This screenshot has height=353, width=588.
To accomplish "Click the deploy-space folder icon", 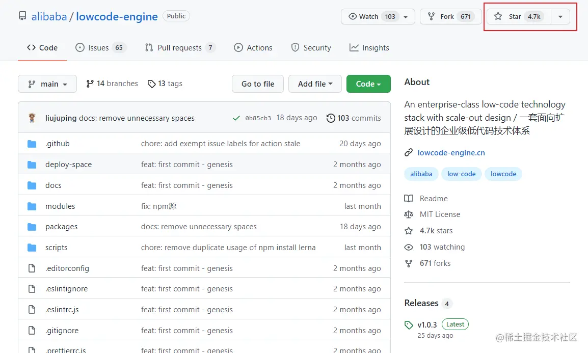I will [32, 165].
